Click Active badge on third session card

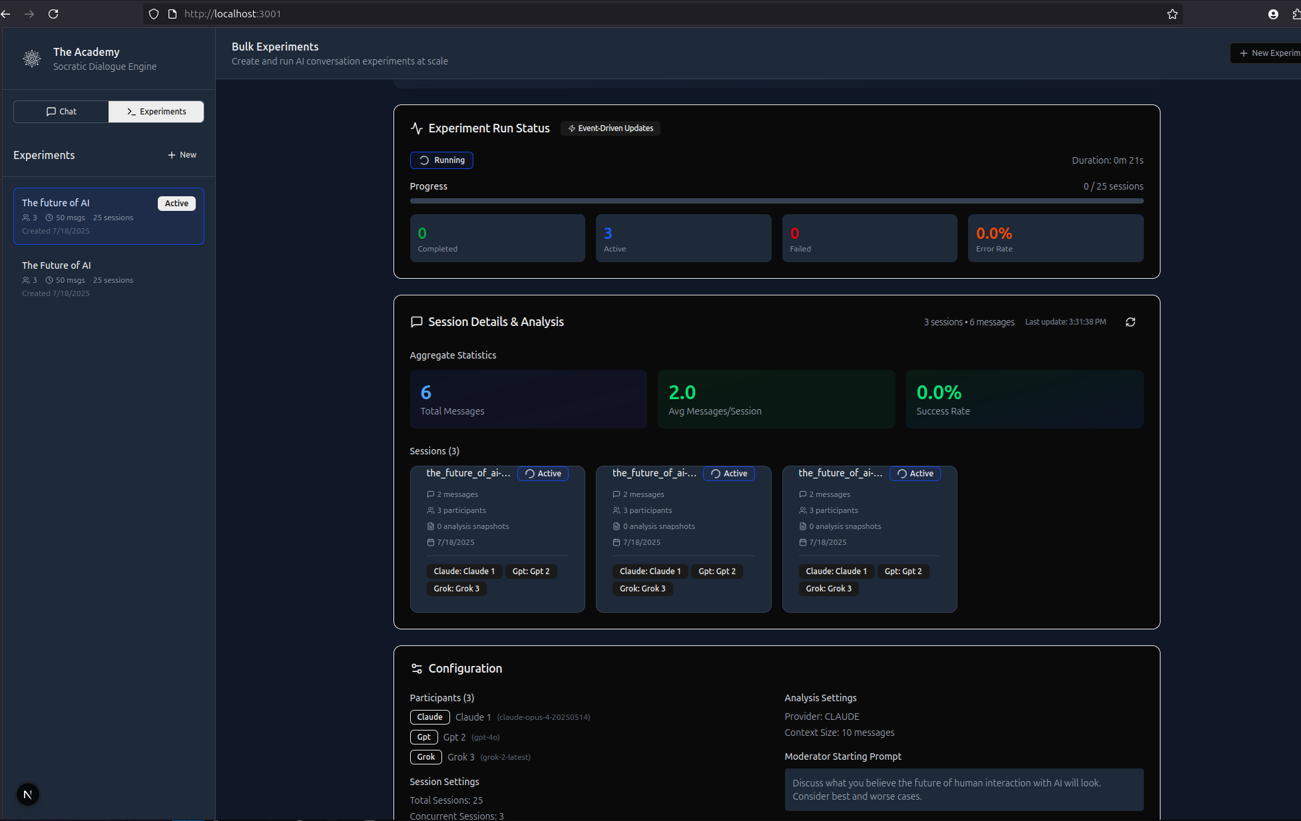click(915, 474)
